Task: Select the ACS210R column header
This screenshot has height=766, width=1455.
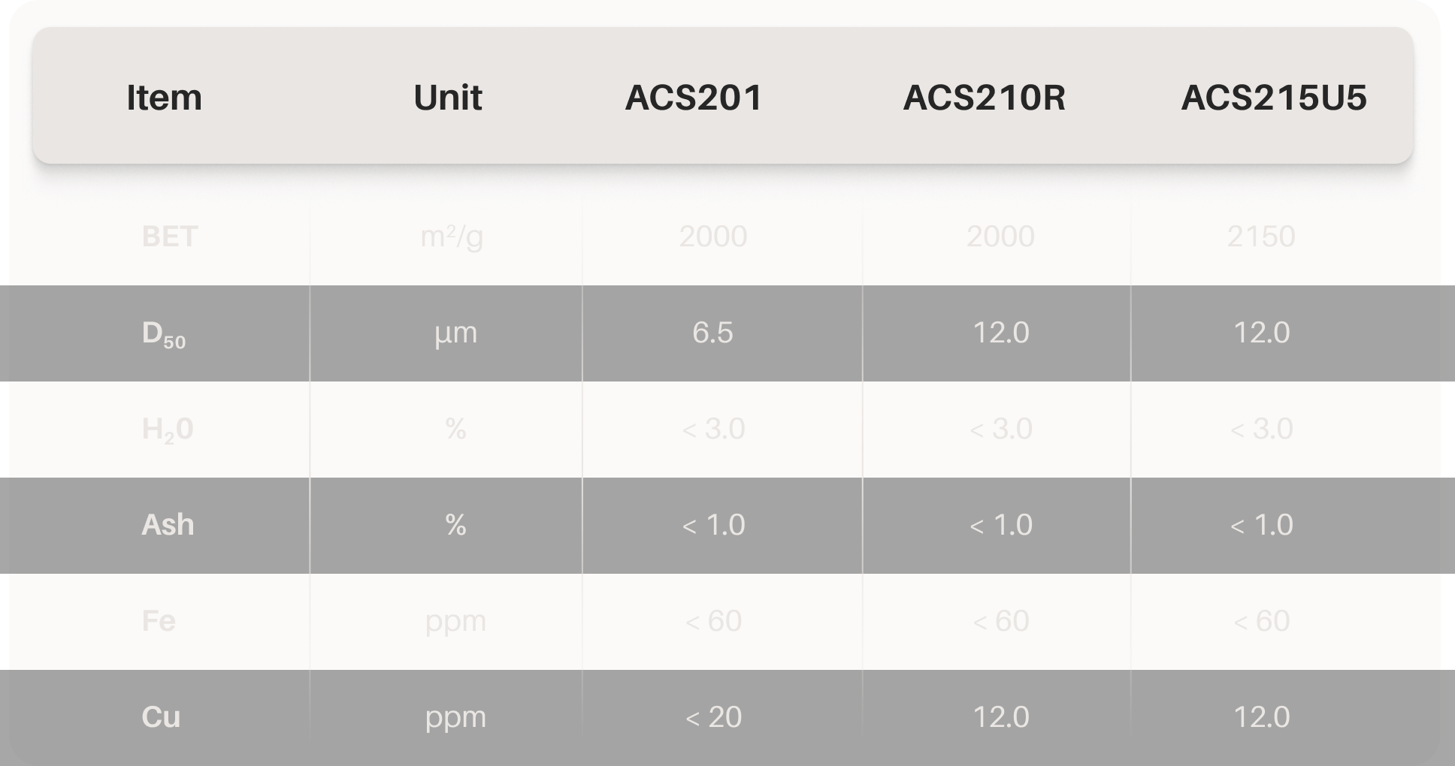Action: tap(984, 98)
